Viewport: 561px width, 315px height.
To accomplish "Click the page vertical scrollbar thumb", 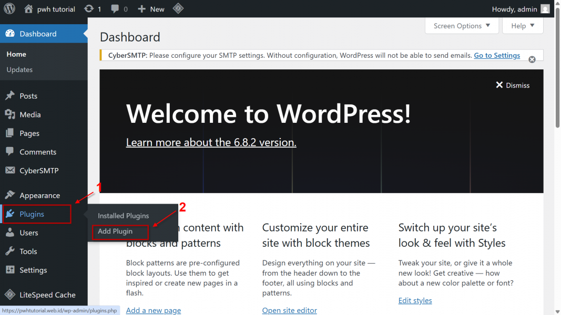I will click(557, 68).
